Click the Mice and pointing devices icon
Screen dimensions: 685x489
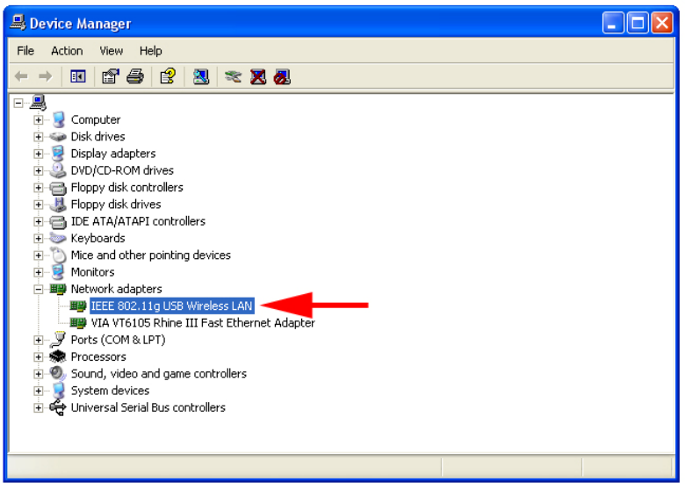pyautogui.click(x=58, y=255)
